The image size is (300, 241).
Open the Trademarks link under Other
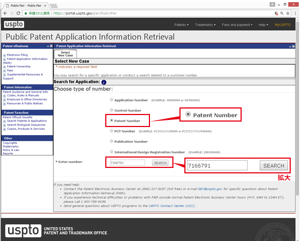[11, 147]
